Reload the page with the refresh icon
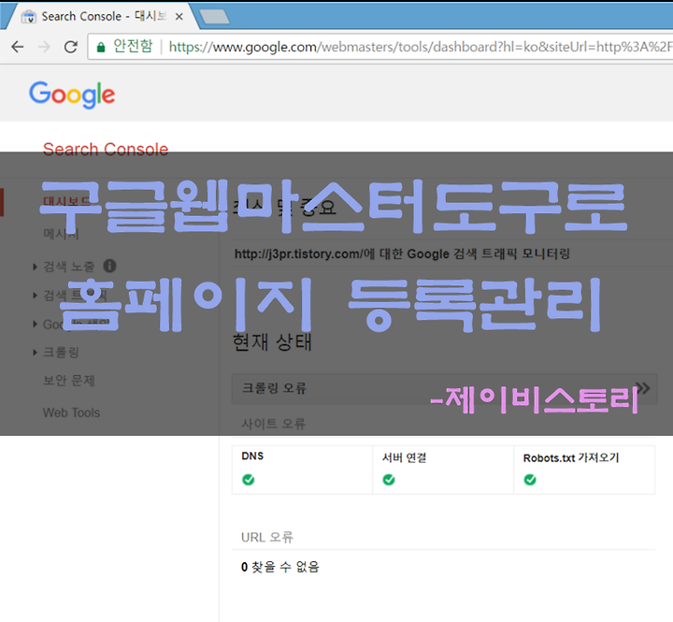The image size is (673, 622). tap(71, 47)
